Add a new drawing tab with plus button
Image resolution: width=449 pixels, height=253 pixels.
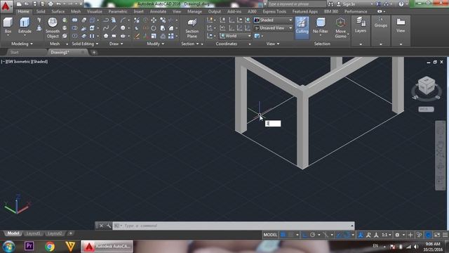pos(94,53)
